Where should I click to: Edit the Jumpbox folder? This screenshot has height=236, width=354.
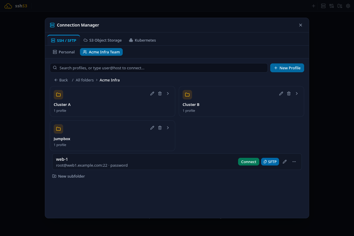coord(152,128)
